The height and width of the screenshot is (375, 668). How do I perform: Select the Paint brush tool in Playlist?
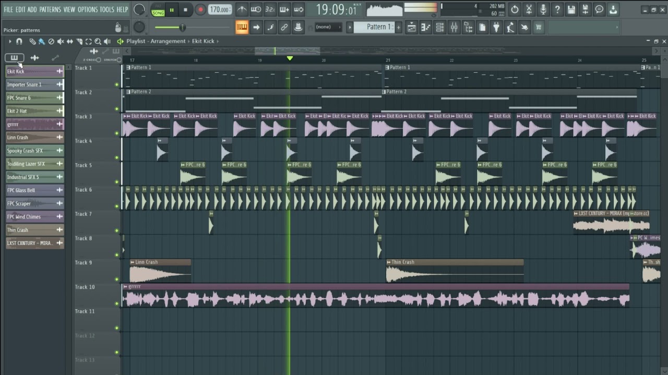41,41
